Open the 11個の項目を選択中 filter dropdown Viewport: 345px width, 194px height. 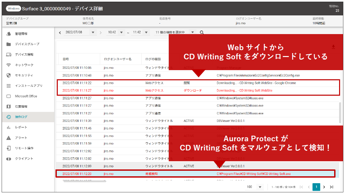[x=192, y=32]
